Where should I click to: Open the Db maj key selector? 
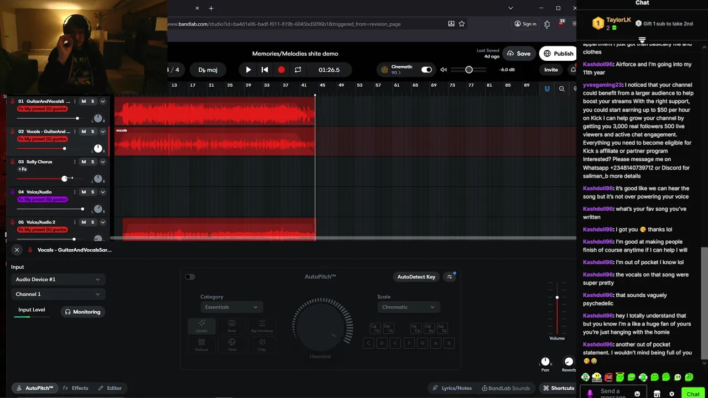(208, 70)
